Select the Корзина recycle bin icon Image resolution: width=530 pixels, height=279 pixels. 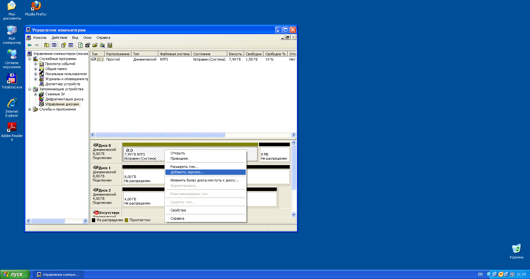click(516, 251)
